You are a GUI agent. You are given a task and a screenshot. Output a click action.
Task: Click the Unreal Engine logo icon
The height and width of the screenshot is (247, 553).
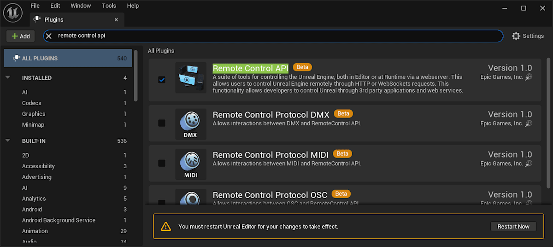click(13, 12)
